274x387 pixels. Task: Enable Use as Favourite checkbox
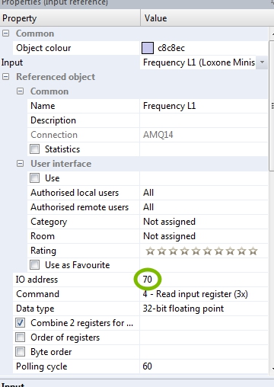(x=35, y=265)
